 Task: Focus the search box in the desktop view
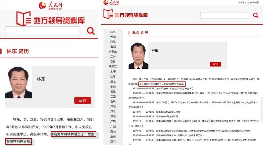pyautogui.click(x=224, y=15)
